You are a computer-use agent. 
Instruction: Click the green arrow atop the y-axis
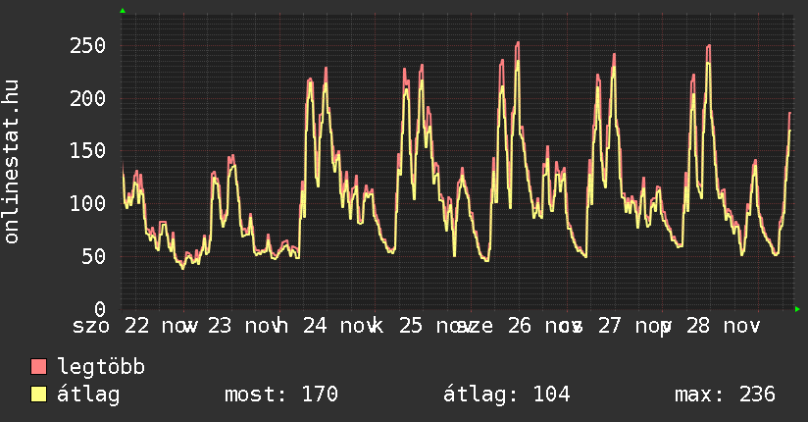coord(123,11)
